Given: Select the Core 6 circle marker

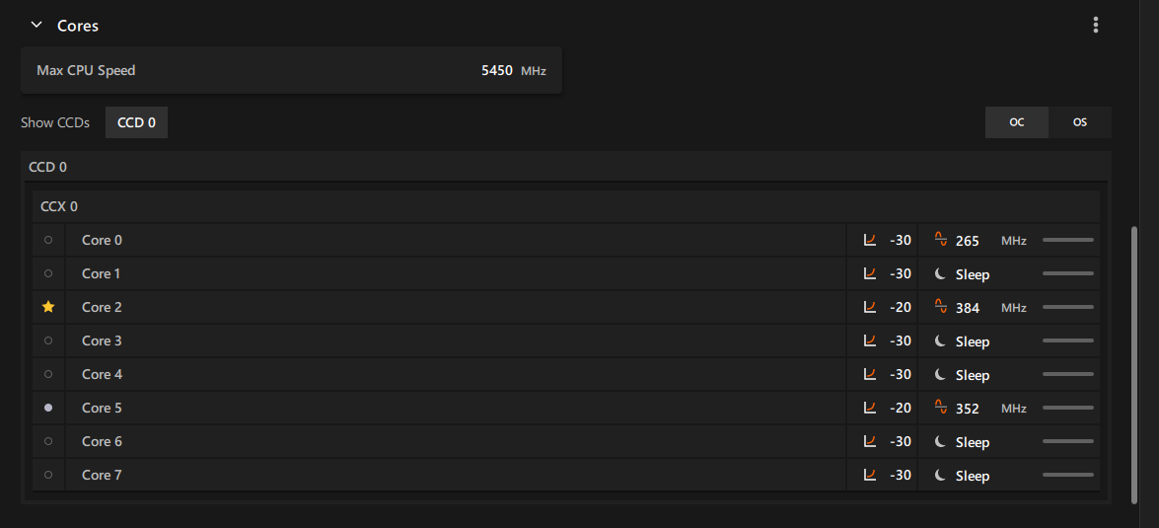Looking at the screenshot, I should pyautogui.click(x=48, y=441).
